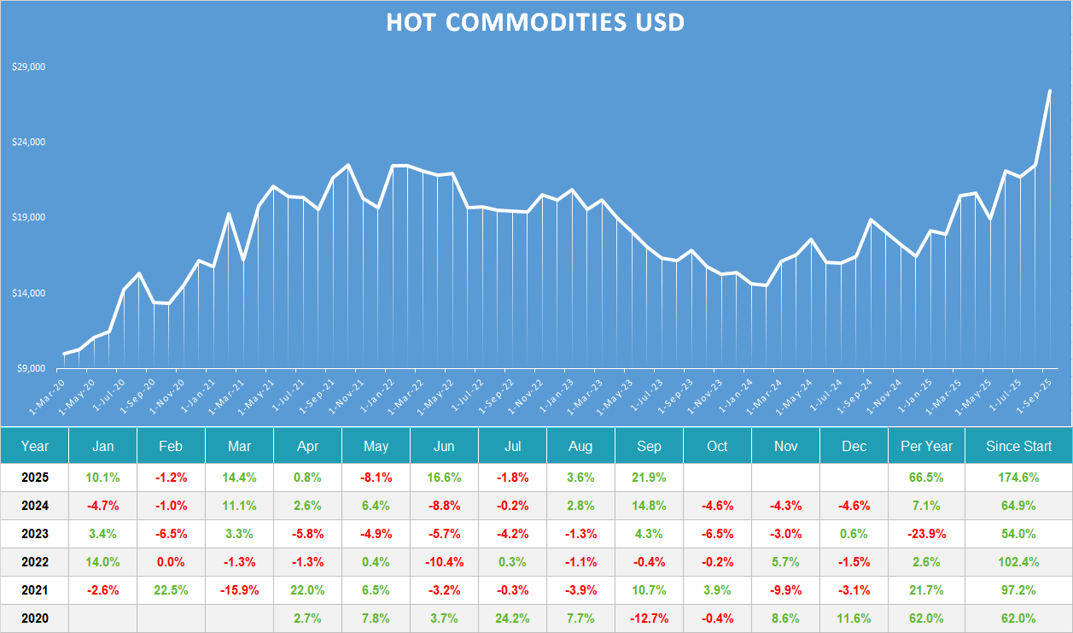This screenshot has width=1073, height=633.
Task: Select the $14,000 y-axis label
Action: tap(28, 293)
